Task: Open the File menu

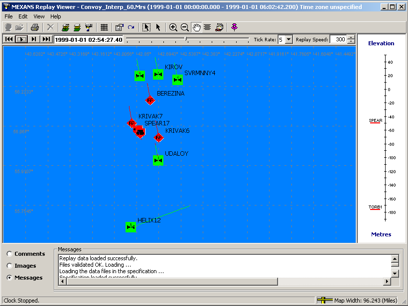Action: [x=8, y=16]
